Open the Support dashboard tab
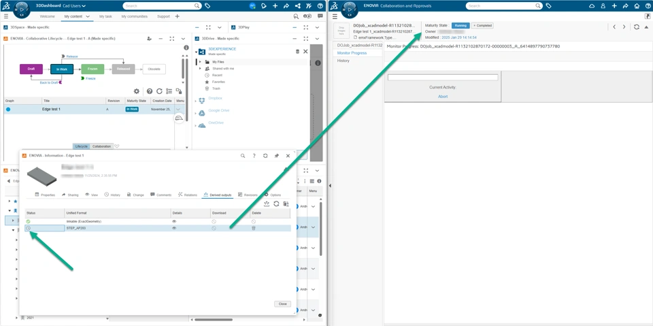Screen dimensions: 653x326 pos(163,16)
